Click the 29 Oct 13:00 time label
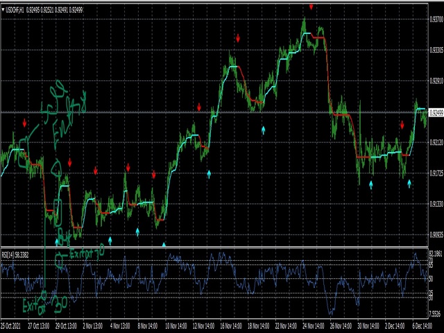 tap(66, 325)
